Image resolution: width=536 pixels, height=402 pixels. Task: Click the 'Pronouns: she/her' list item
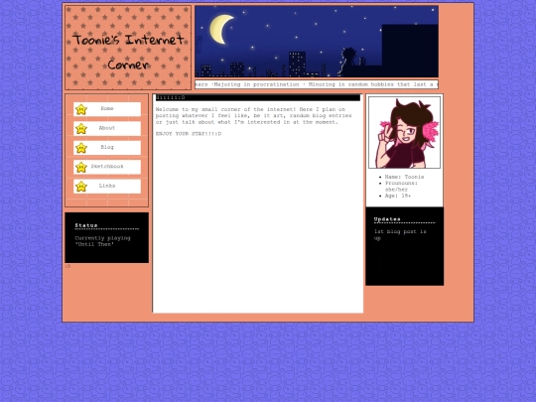coord(401,187)
